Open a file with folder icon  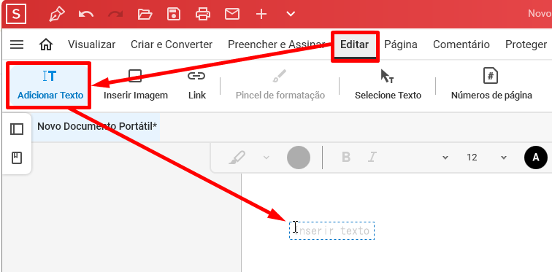pyautogui.click(x=145, y=15)
